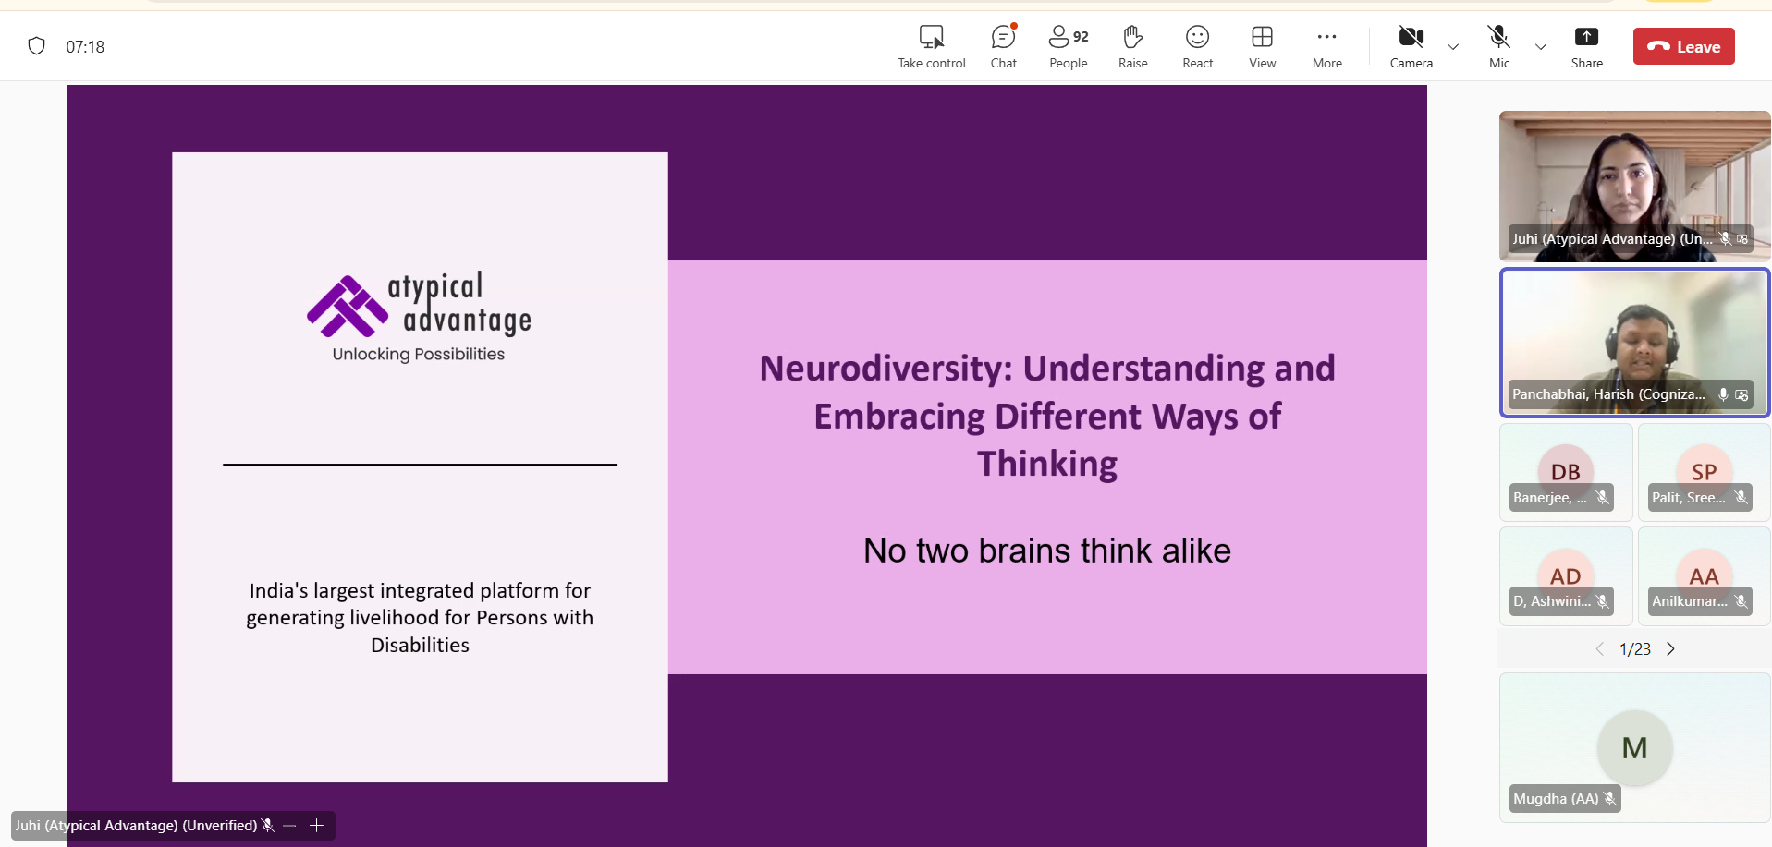1772x847 pixels.
Task: Open the More actions menu
Action: pos(1326,45)
